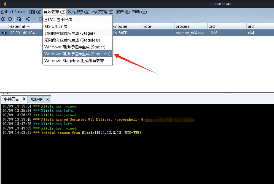This screenshot has width=274, height=184.
Task: Switch to session table list icon
Action: click(34, 19)
